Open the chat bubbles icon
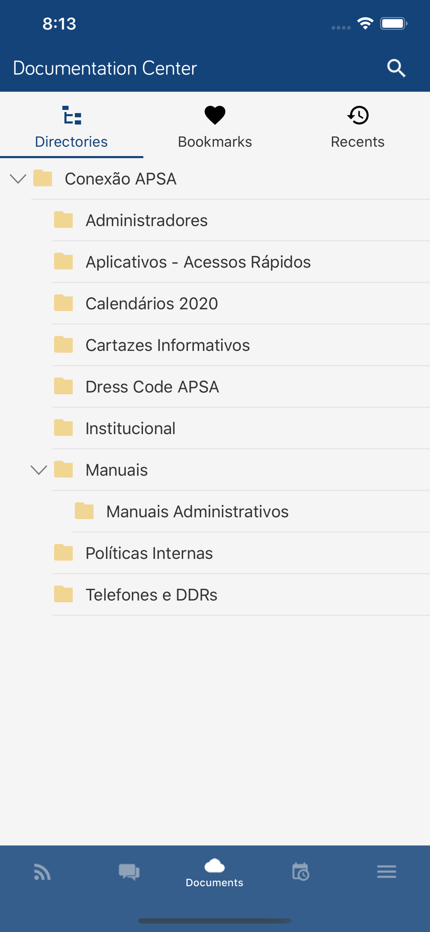430x932 pixels. click(129, 872)
